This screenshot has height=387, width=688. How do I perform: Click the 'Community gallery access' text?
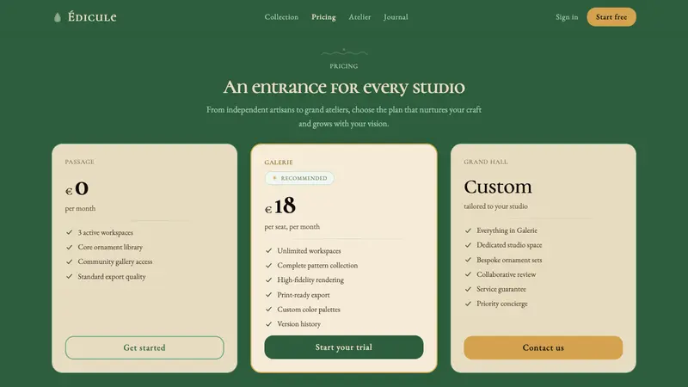pos(115,261)
